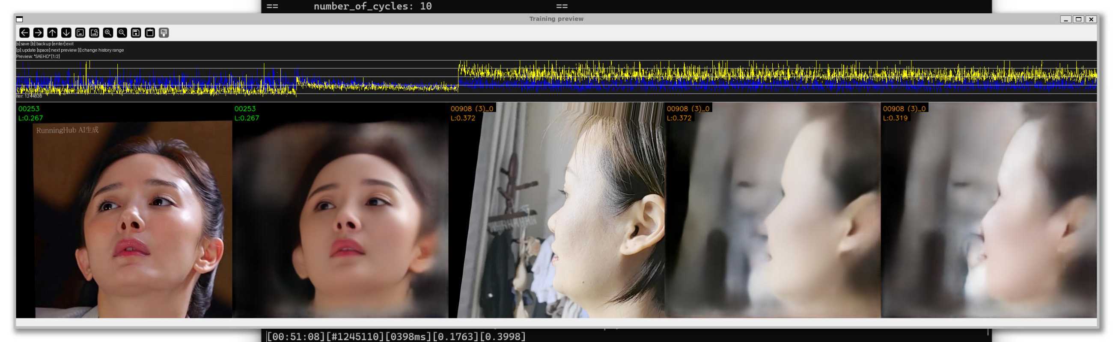Screen dimensions: 1113x342
Task: Click the "Iter: 1244838" counter text
Action: 30,96
